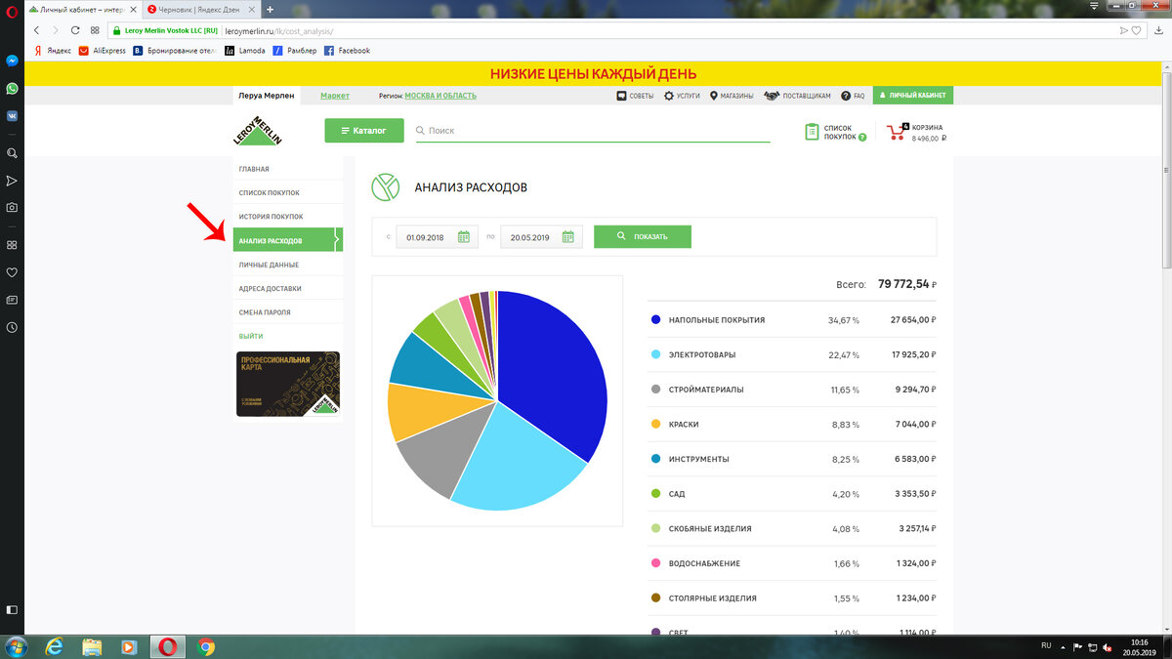The width and height of the screenshot is (1172, 659).
Task: Select АНАЛИЗ РАСХОДОВ in account menu
Action: coord(288,240)
